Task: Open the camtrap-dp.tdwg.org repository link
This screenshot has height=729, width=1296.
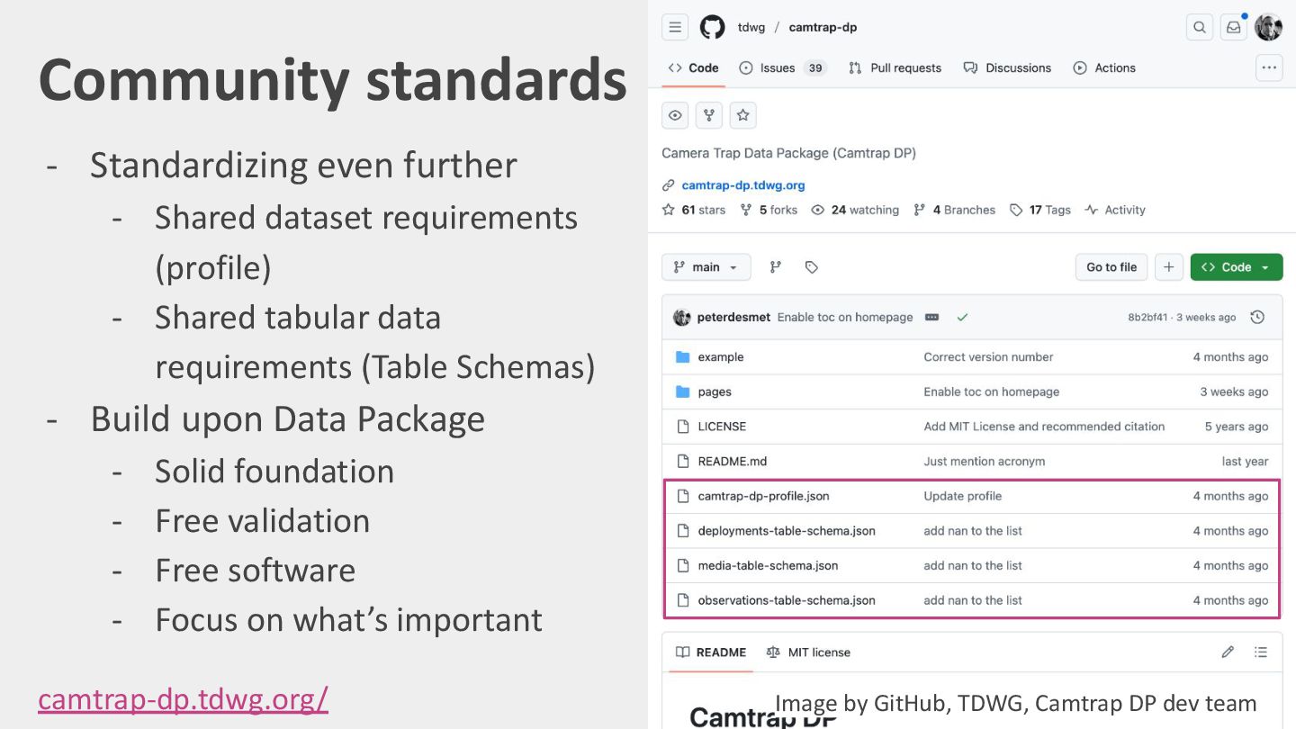Action: (x=742, y=185)
